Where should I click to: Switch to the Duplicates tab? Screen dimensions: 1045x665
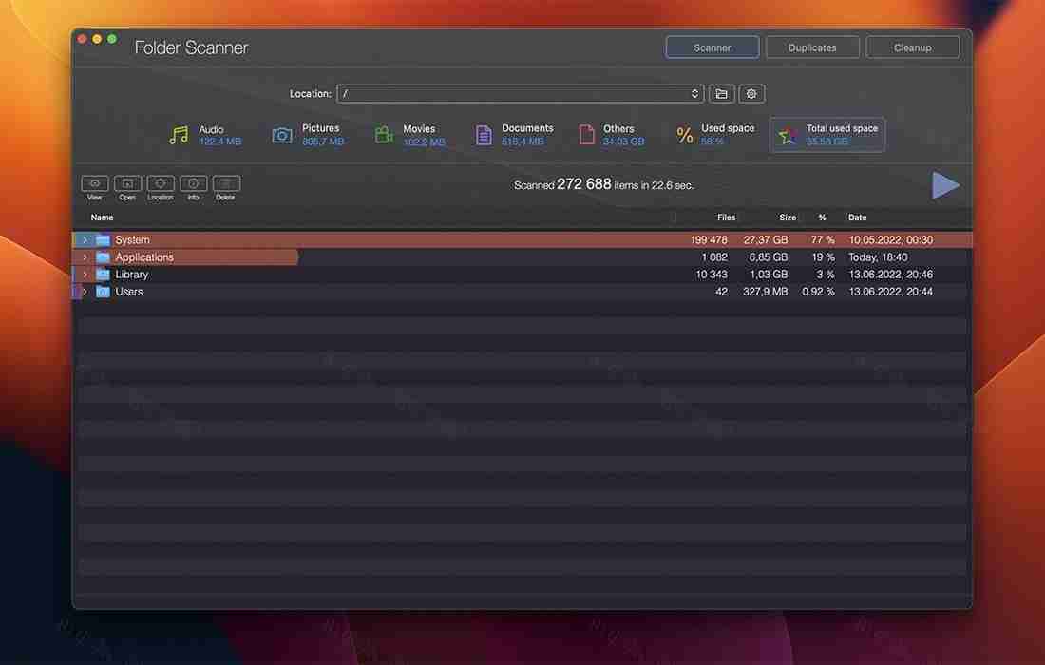812,47
